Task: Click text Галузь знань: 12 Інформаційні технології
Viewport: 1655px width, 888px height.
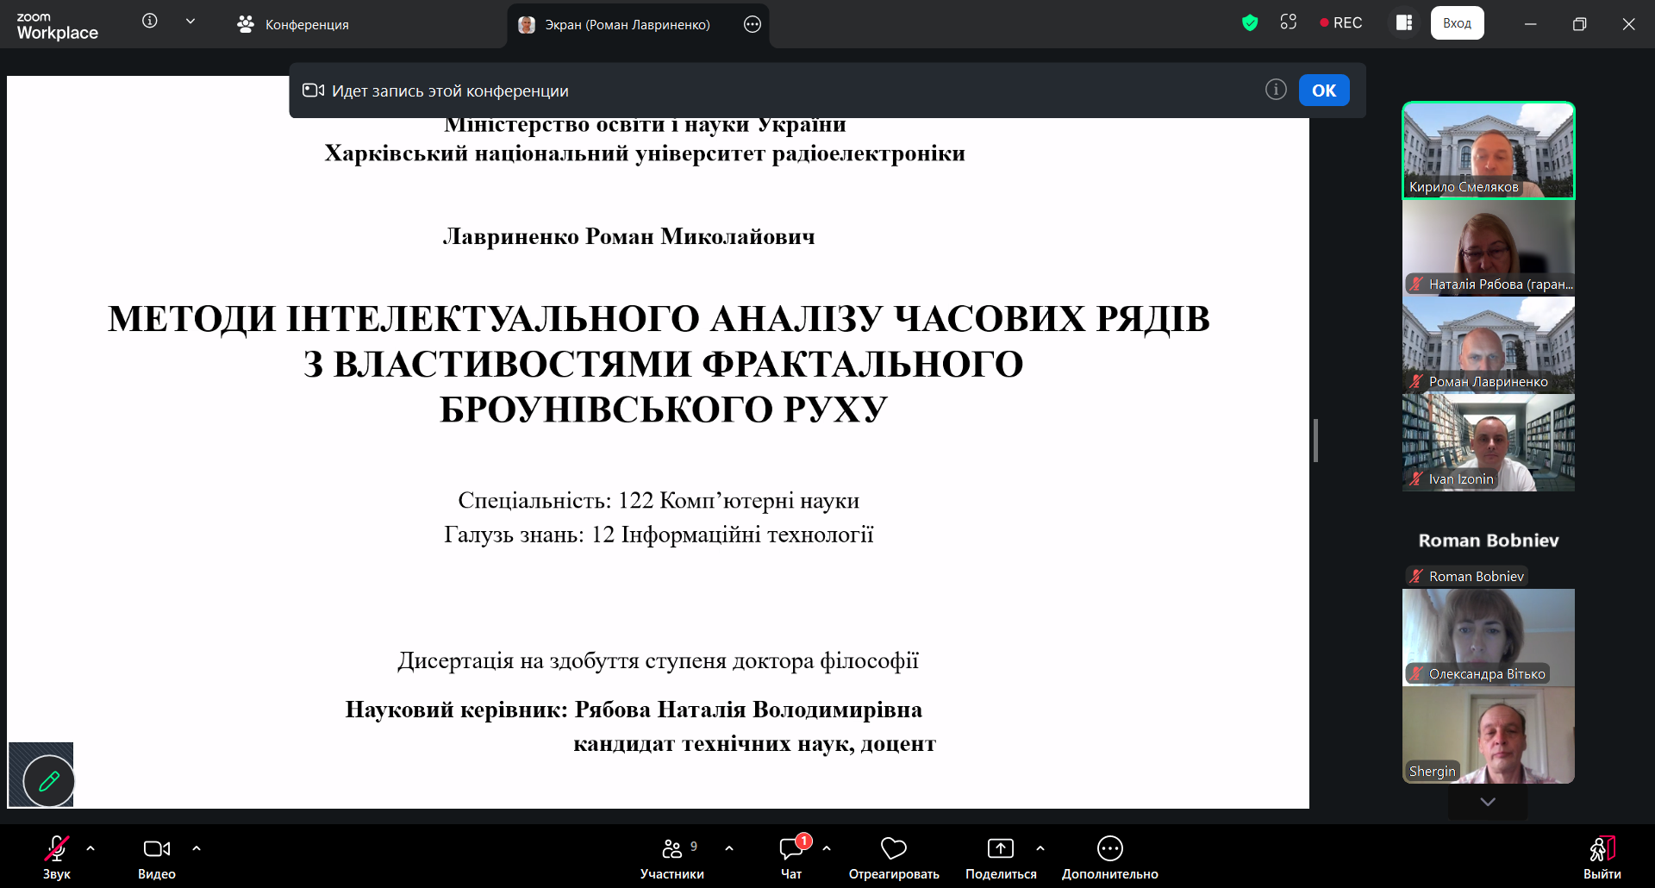Action: pos(659,535)
